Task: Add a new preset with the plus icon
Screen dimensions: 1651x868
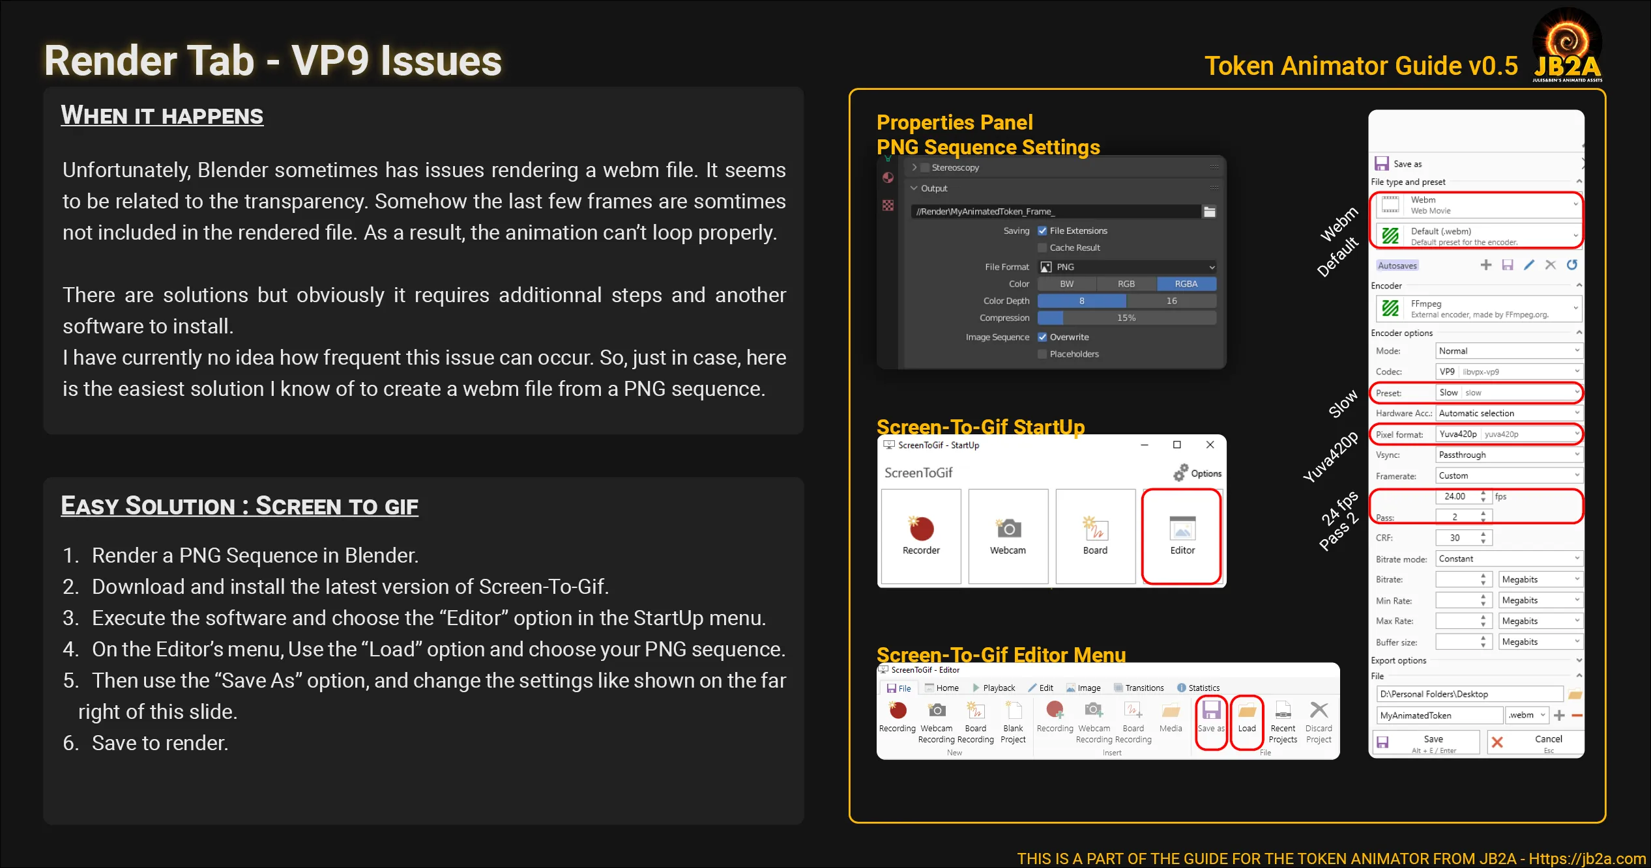Action: pos(1485,265)
